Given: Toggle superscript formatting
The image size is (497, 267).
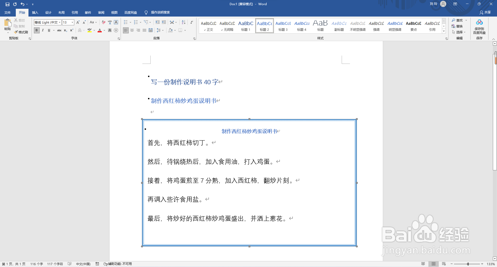Looking at the screenshot, I should click(72, 30).
